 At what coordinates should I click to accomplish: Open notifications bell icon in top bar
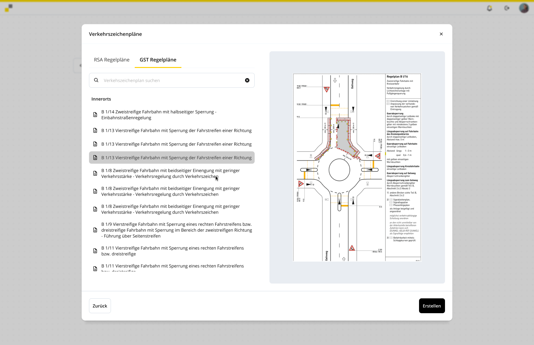pos(489,8)
